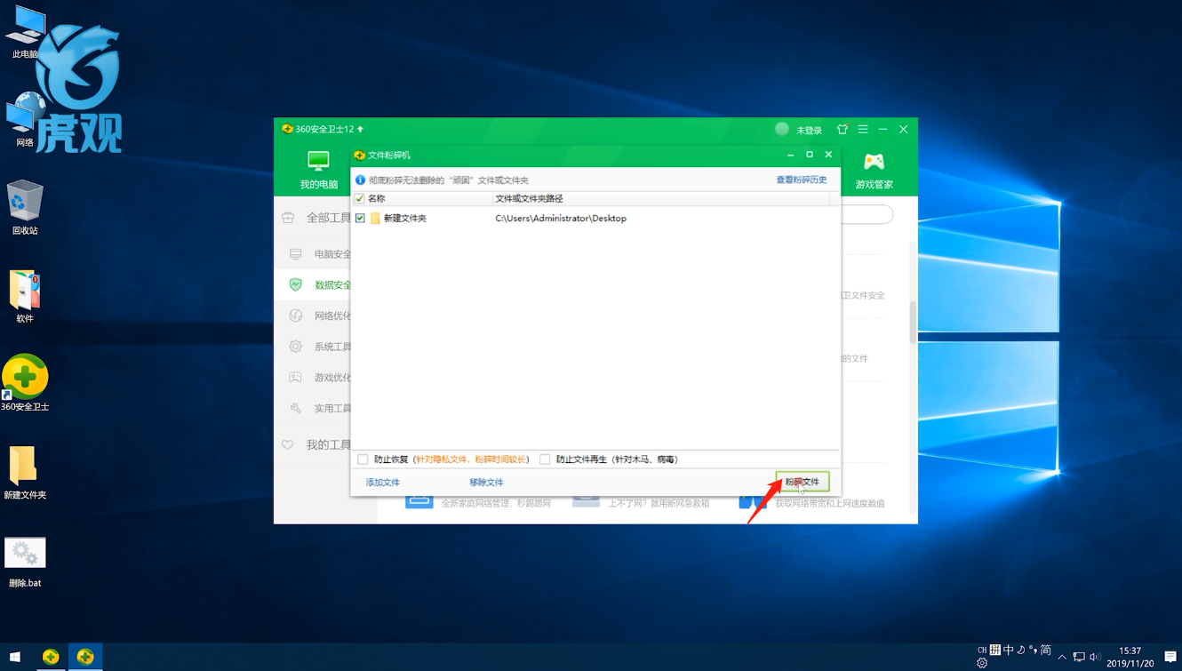The width and height of the screenshot is (1182, 671).
Task: Click the CH language indicator
Action: [x=982, y=650]
